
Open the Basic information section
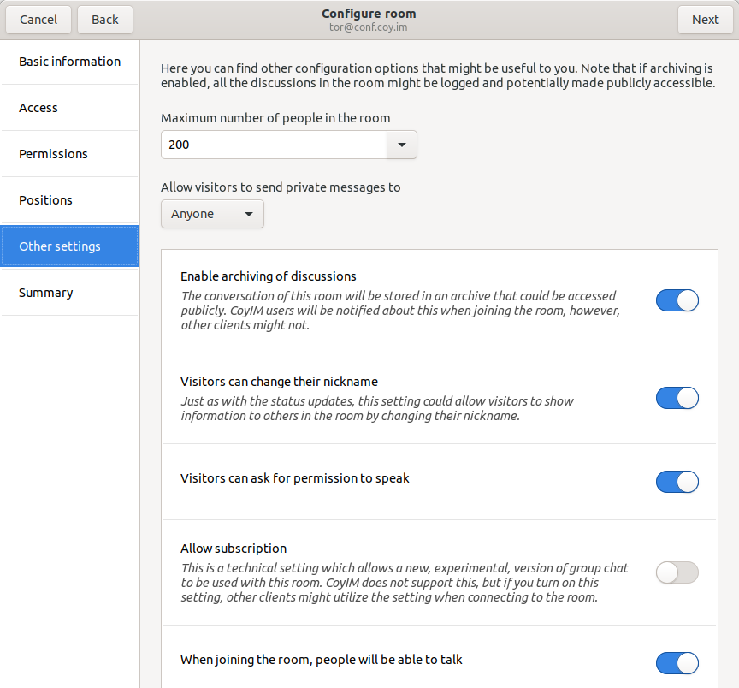click(69, 62)
